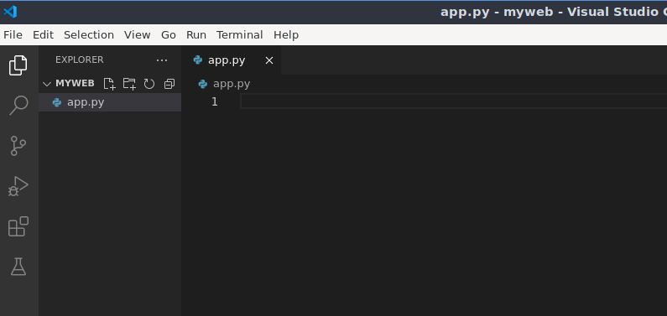Open the Go menu
The width and height of the screenshot is (667, 316).
[x=169, y=35]
